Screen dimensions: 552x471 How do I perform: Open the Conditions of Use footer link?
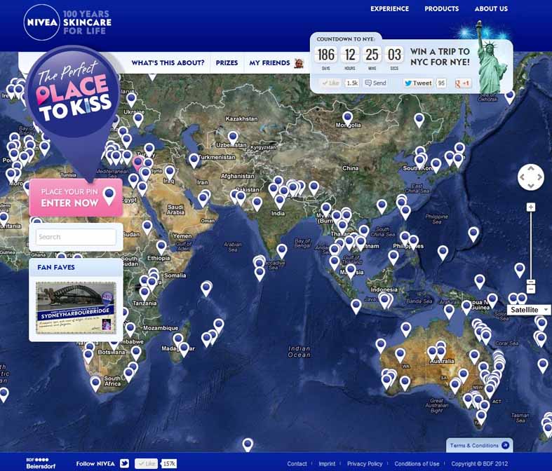(417, 463)
